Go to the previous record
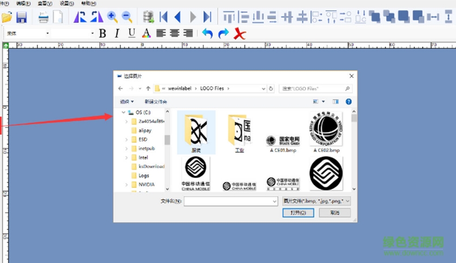The image size is (456, 263). click(x=177, y=17)
